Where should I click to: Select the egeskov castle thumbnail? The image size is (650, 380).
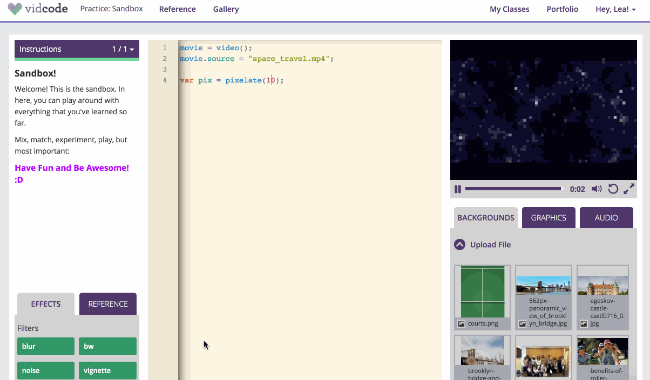602,296
